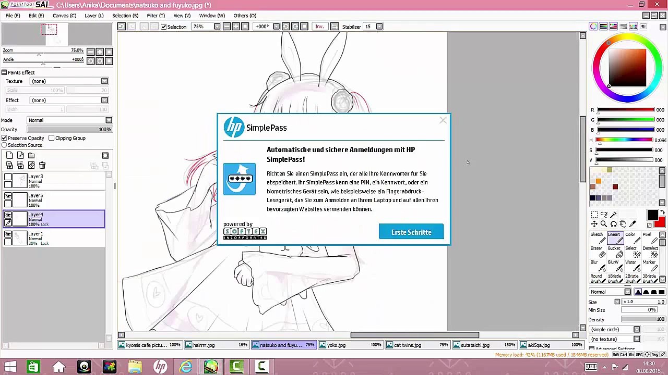This screenshot has height=375, width=668.
Task: Switch to the hairrrr.jpg document tab
Action: [x=217, y=345]
